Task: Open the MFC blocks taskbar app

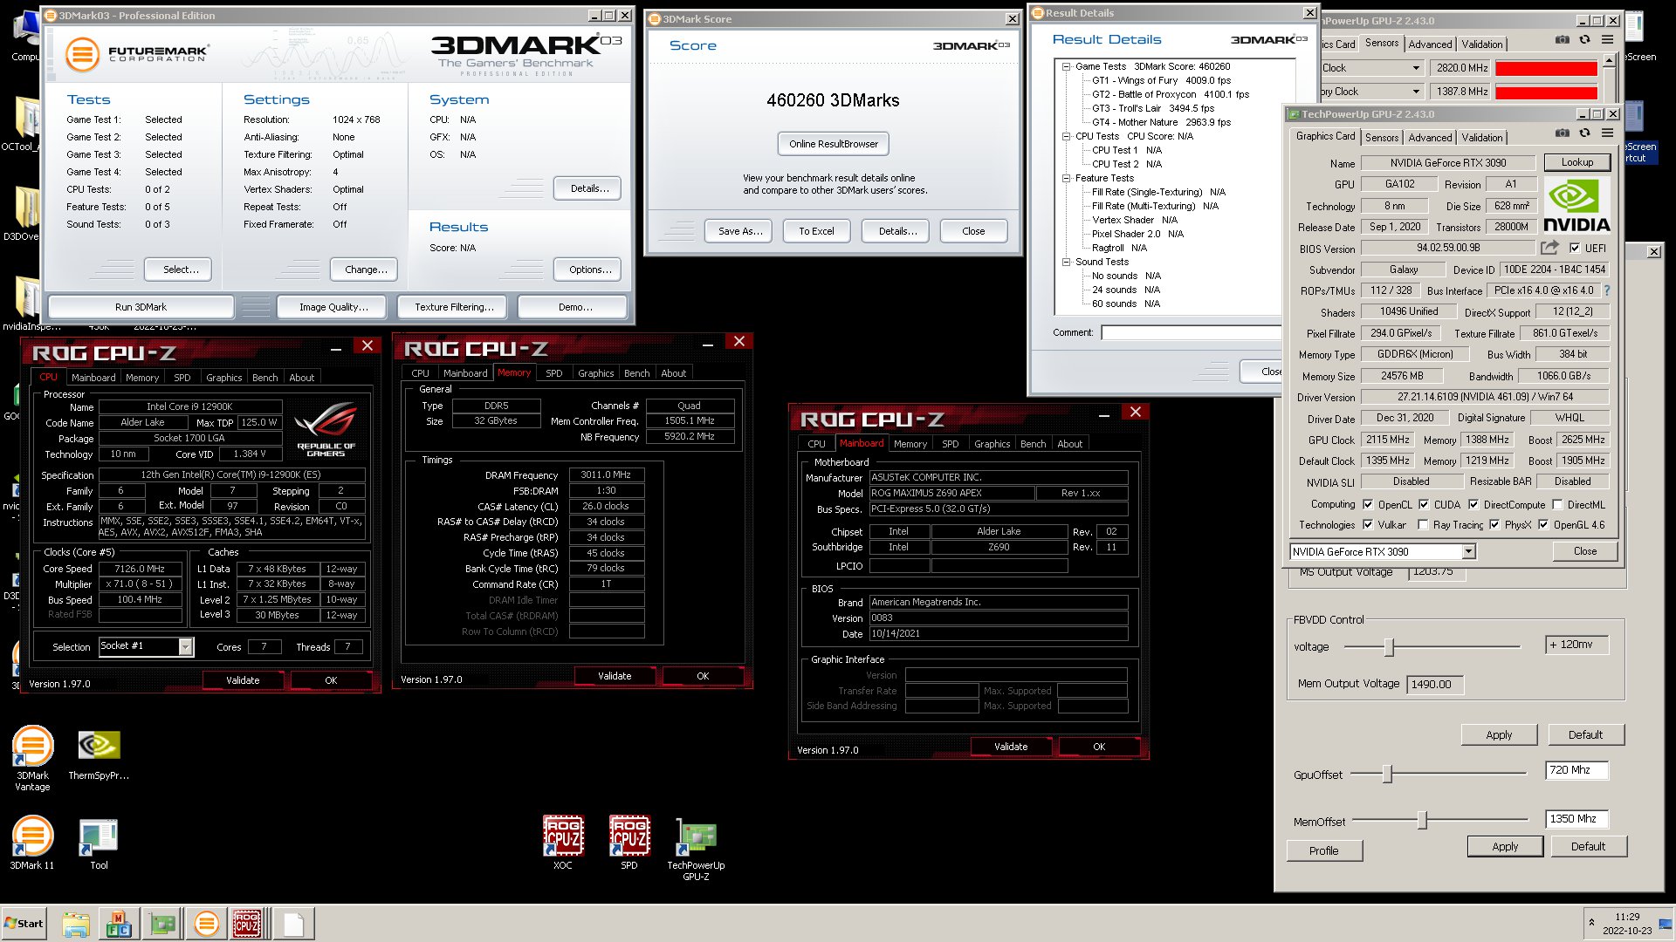Action: (x=119, y=924)
